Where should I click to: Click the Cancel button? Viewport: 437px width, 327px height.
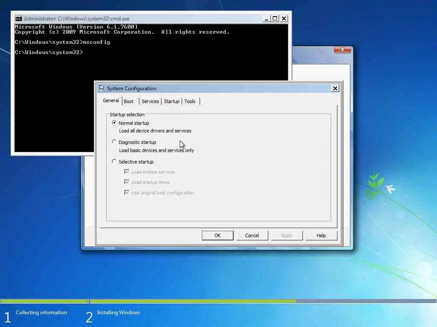pyautogui.click(x=252, y=235)
